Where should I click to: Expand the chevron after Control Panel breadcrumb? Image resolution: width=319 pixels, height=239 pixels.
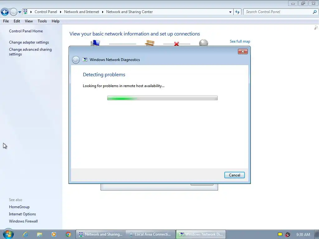61,12
